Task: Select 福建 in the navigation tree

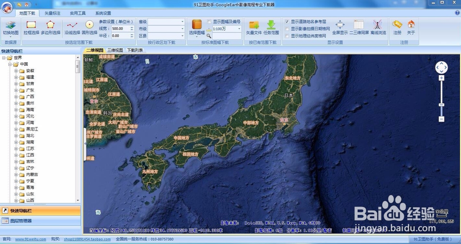Action: click(x=30, y=77)
